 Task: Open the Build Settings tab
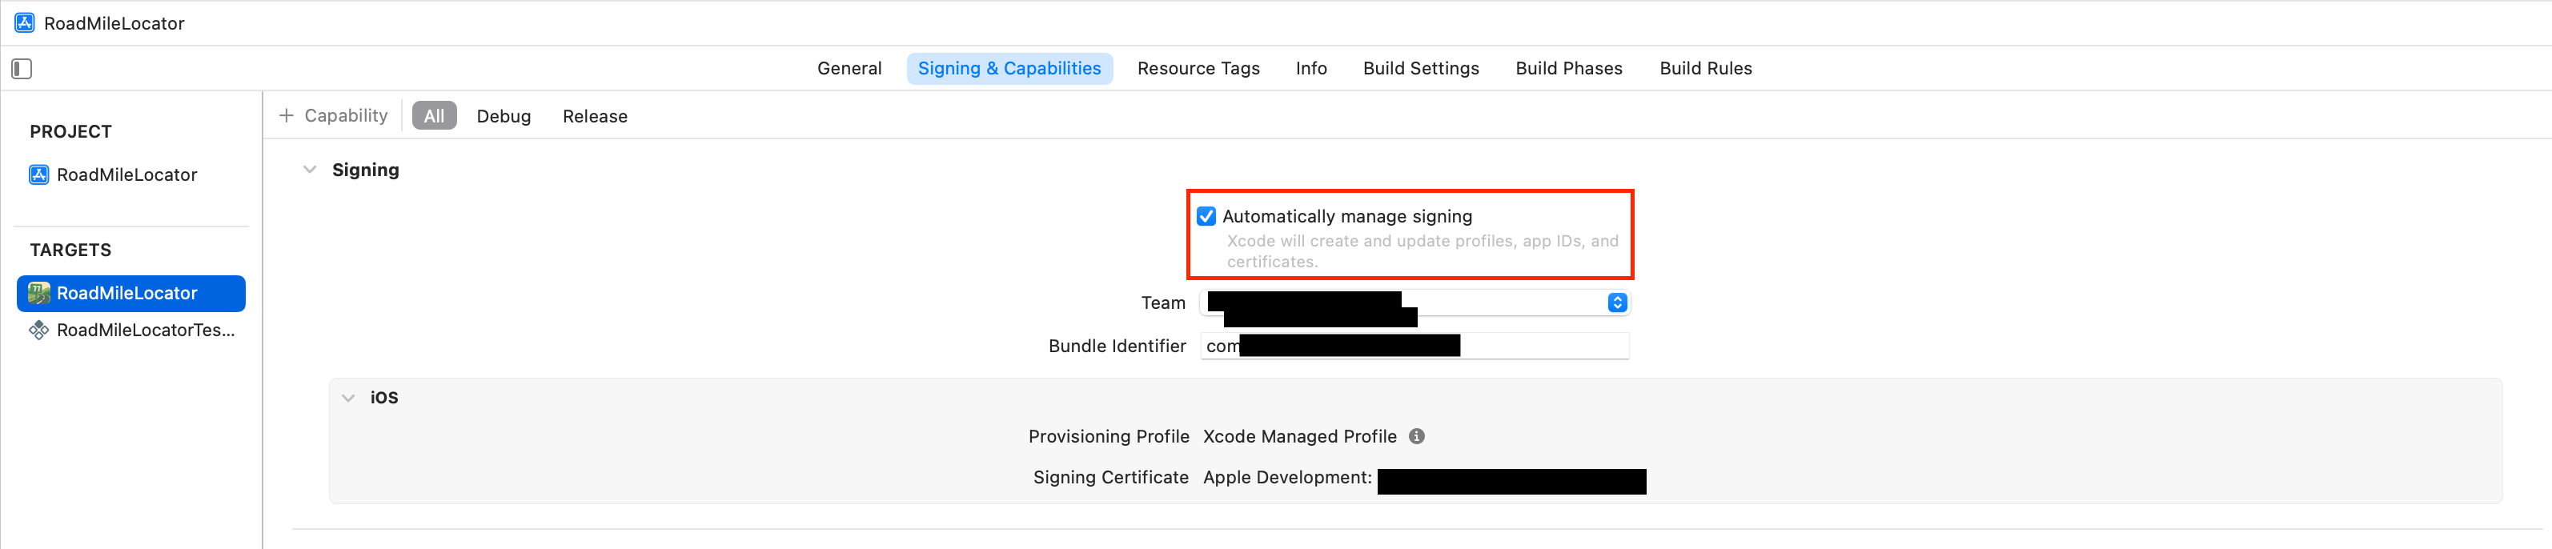coord(1421,68)
